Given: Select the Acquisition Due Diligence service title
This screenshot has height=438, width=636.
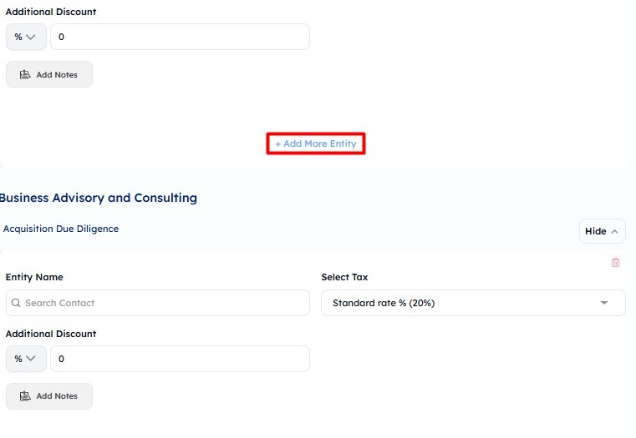Looking at the screenshot, I should point(61,229).
